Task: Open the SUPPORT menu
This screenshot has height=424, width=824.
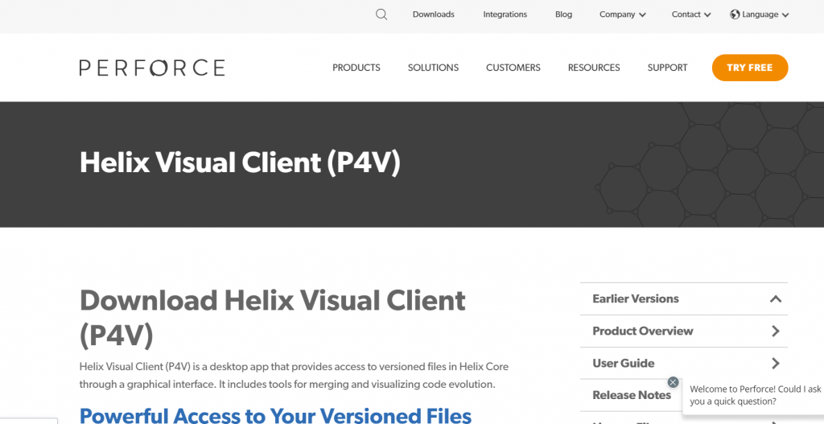Action: [667, 68]
